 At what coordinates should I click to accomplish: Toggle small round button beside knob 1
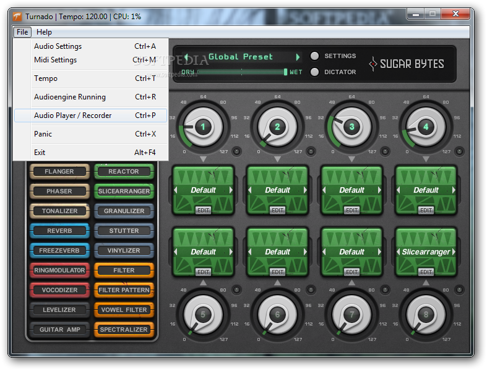click(x=236, y=152)
